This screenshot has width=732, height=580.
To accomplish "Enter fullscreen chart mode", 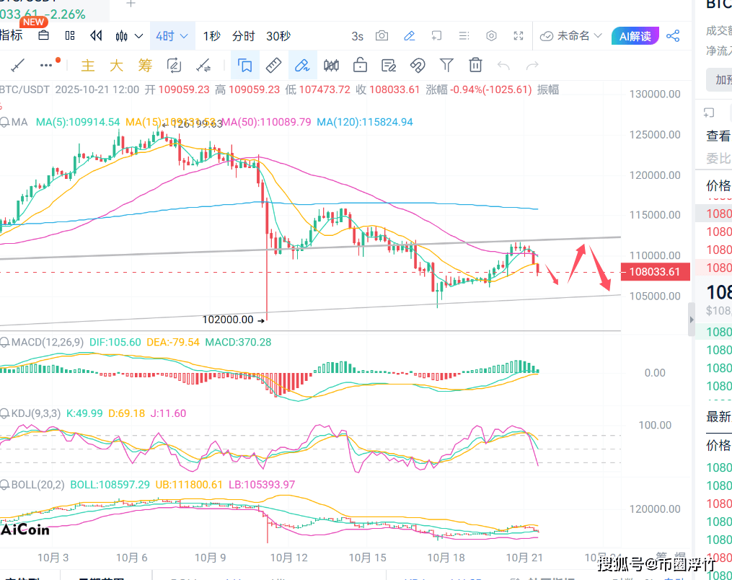I will (x=519, y=35).
